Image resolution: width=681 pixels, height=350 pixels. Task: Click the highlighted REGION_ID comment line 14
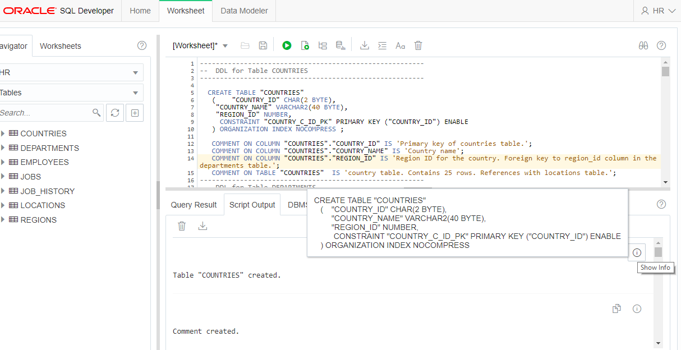[428, 162]
